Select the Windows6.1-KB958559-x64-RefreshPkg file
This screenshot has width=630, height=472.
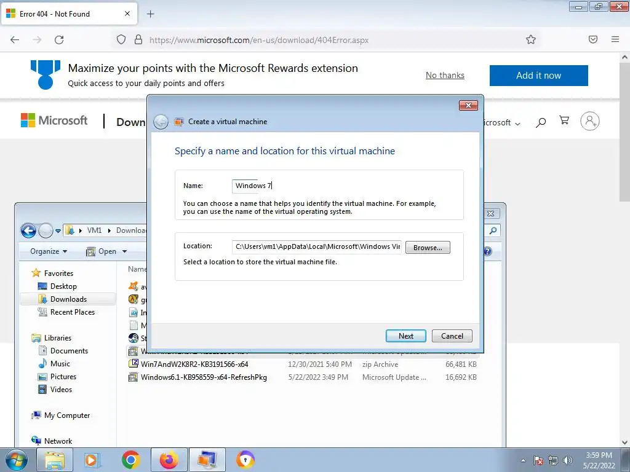(303, 377)
